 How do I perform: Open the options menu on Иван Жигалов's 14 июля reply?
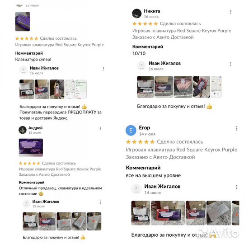(236, 187)
